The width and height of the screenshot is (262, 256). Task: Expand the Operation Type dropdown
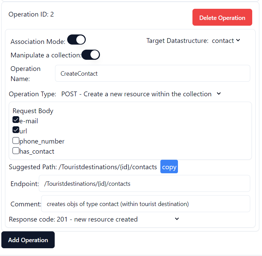point(140,94)
